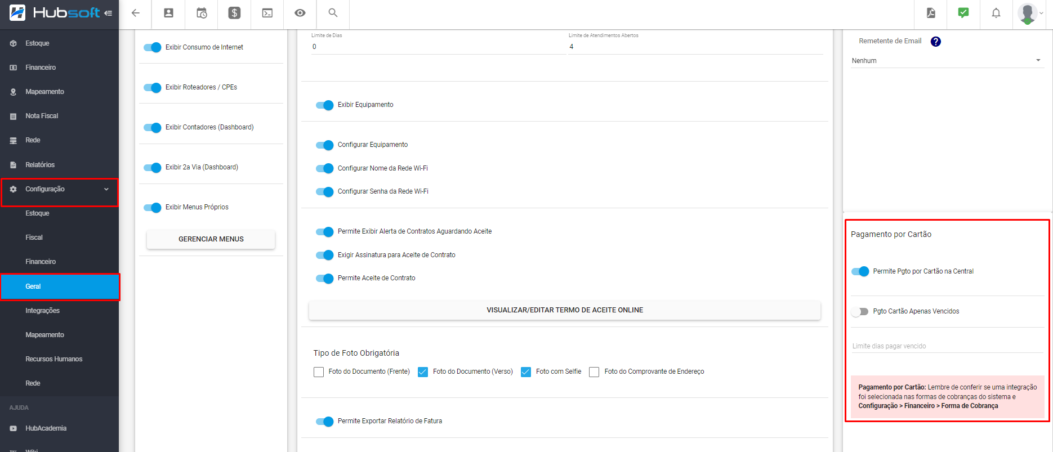1053x452 pixels.
Task: Click the Limite de Dias field
Action: coord(439,47)
